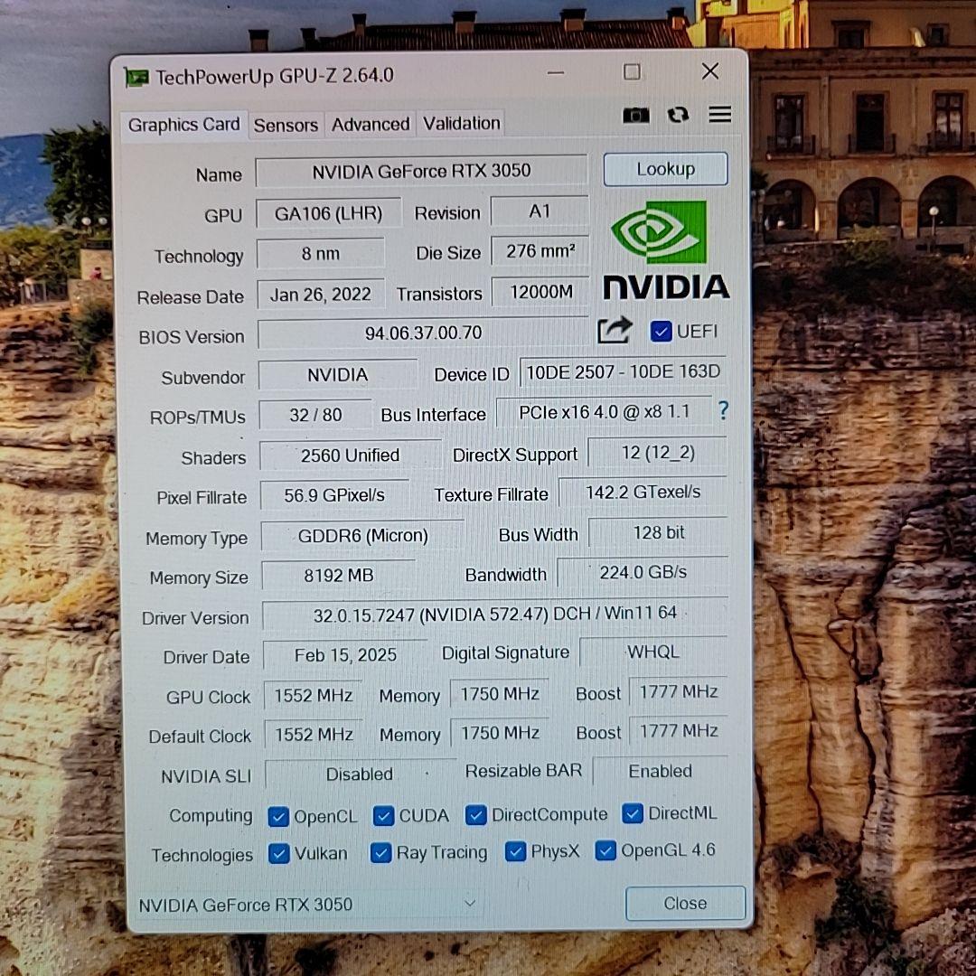Open the GPU selector dropdown at the bottom

click(x=469, y=904)
